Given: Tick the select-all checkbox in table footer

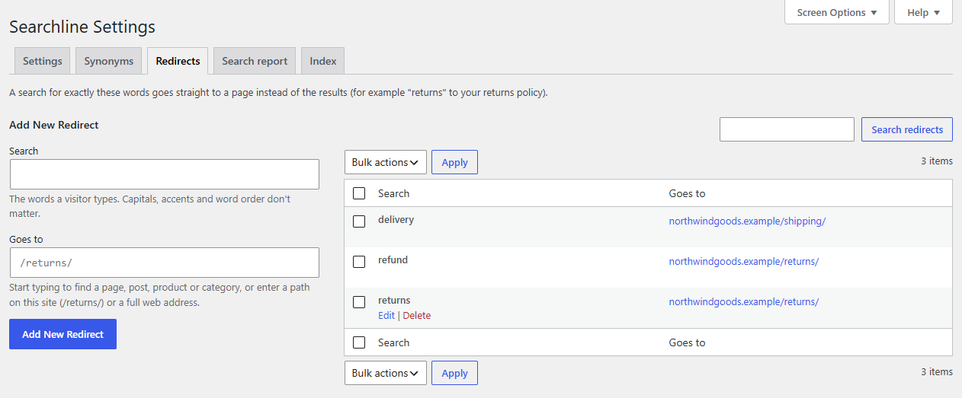Looking at the screenshot, I should tap(359, 342).
